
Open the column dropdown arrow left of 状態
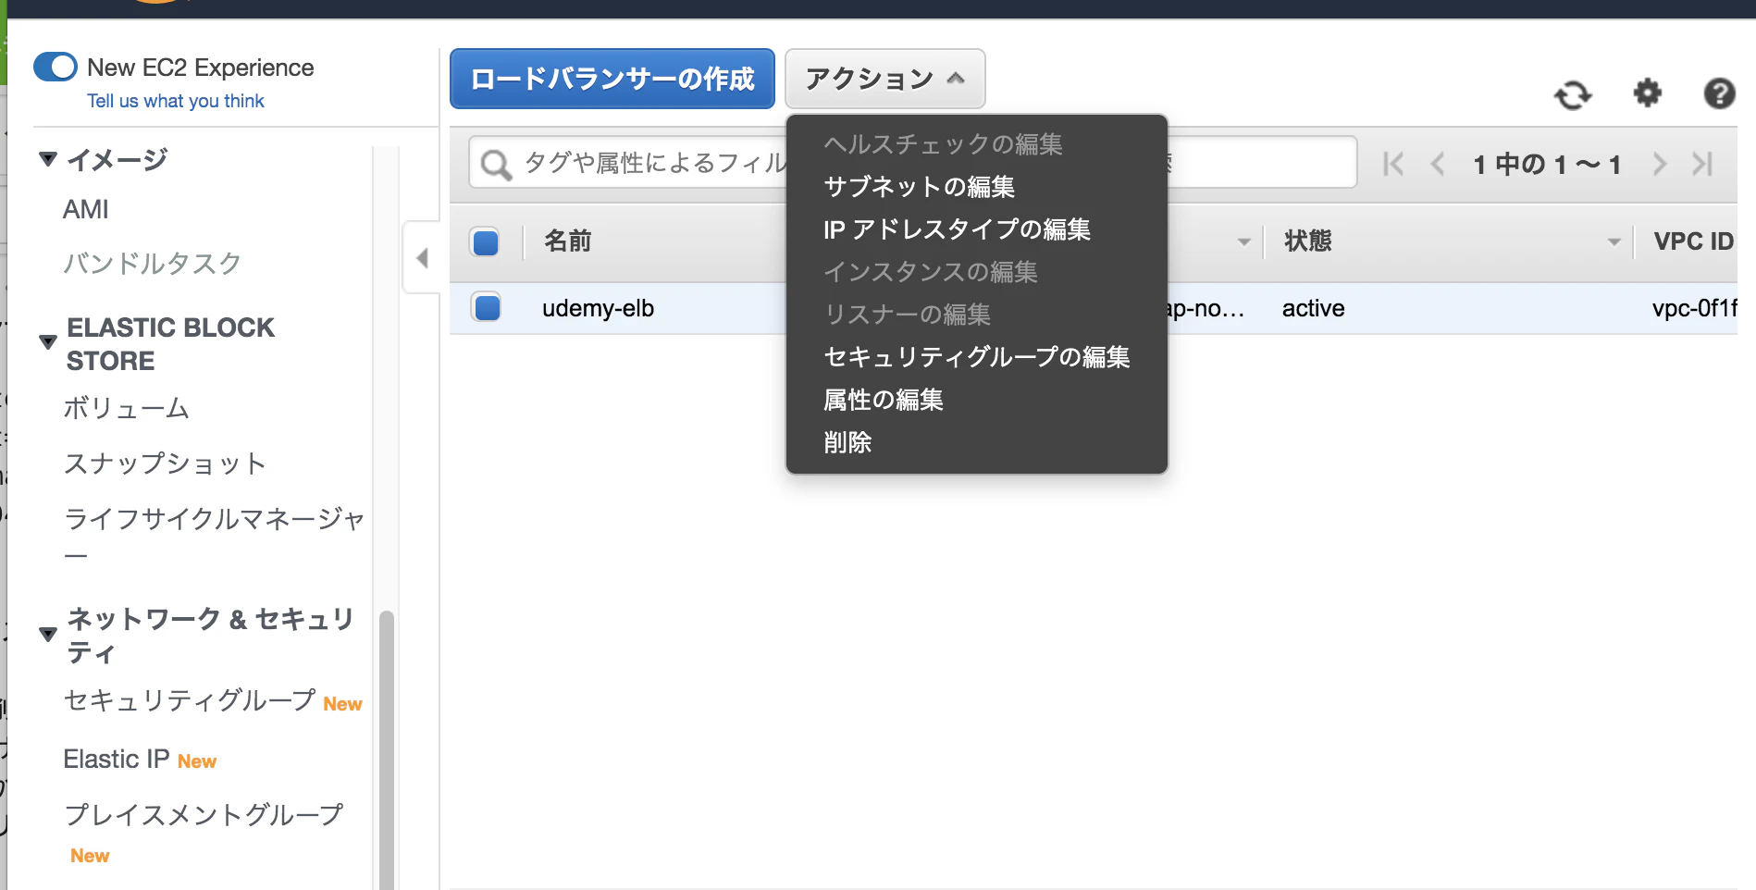coord(1244,242)
